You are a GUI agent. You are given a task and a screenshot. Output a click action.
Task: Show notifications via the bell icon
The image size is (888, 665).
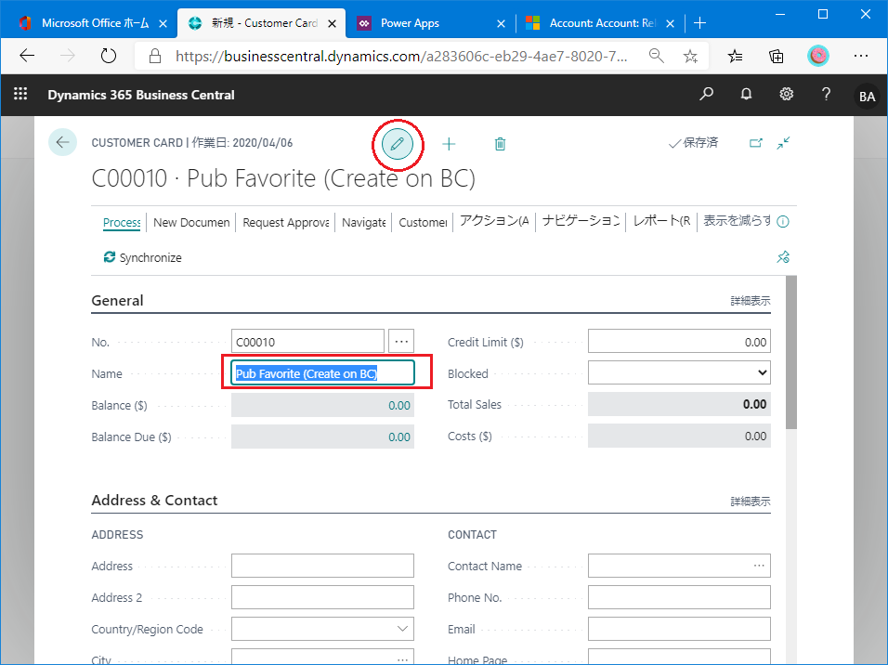747,94
